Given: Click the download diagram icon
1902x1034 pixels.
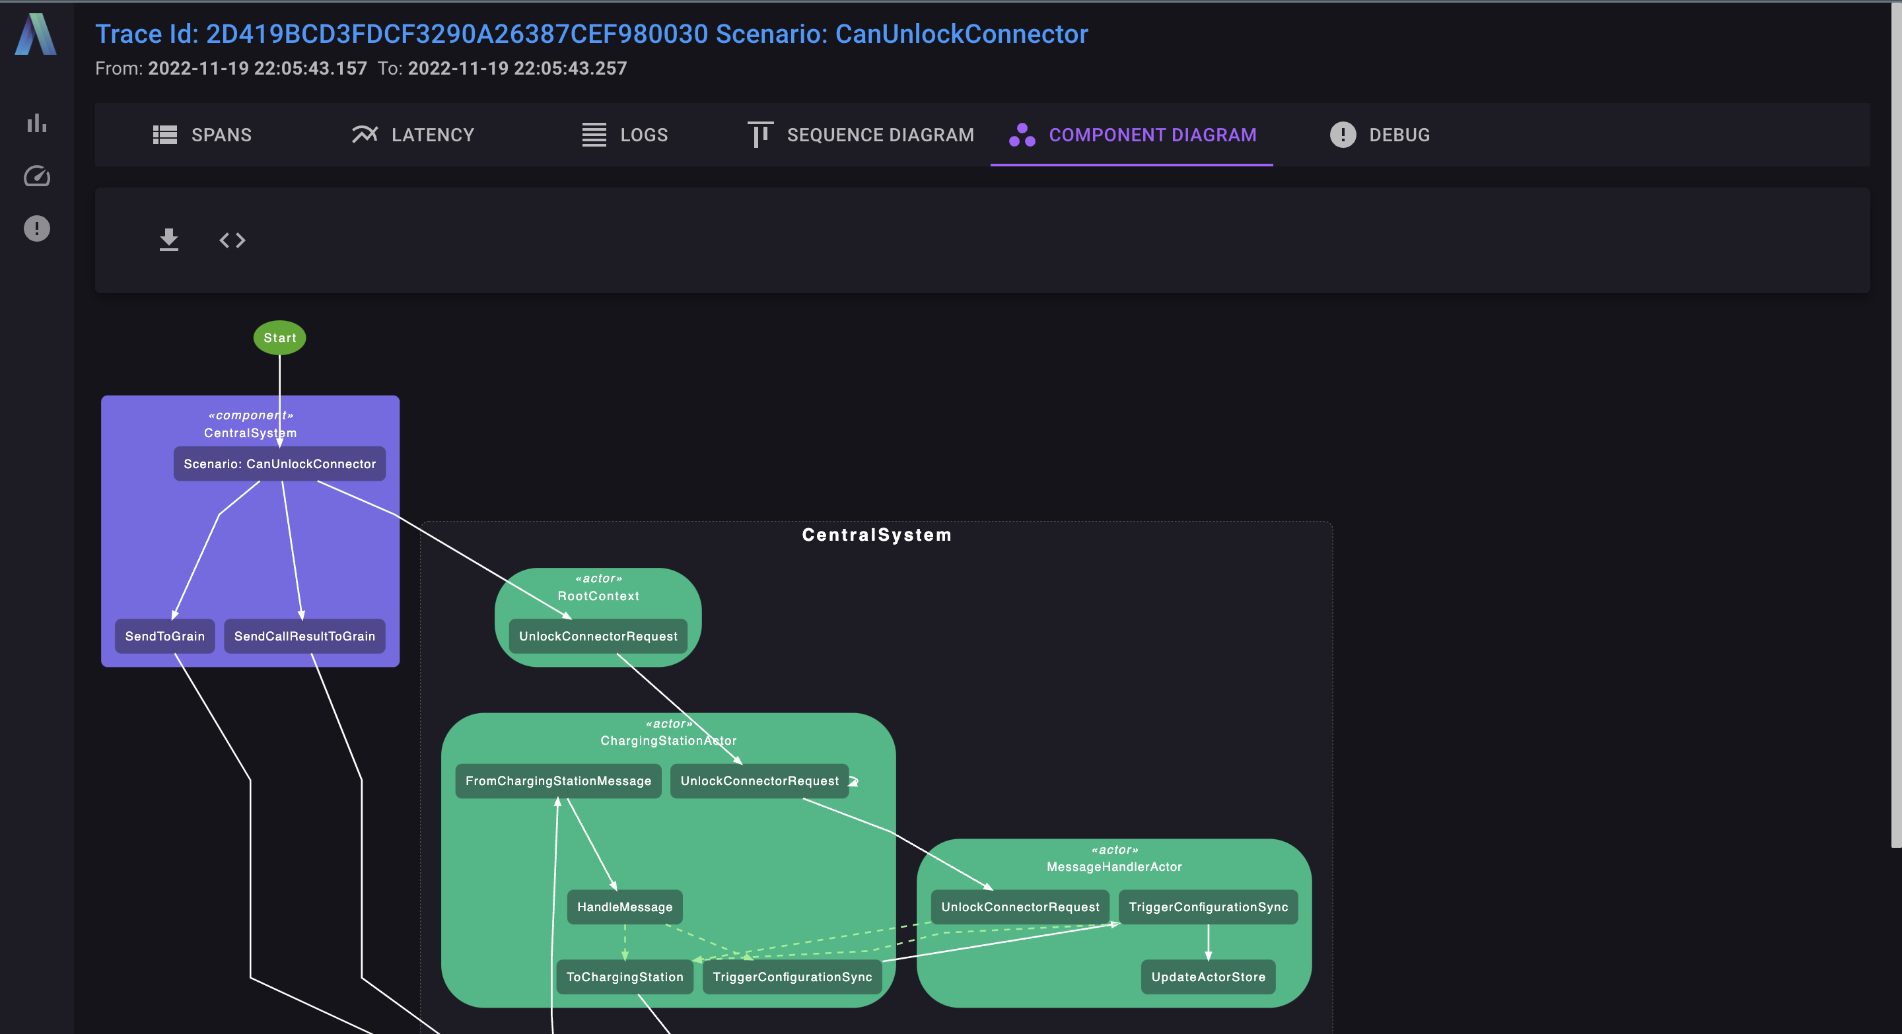Looking at the screenshot, I should [169, 240].
